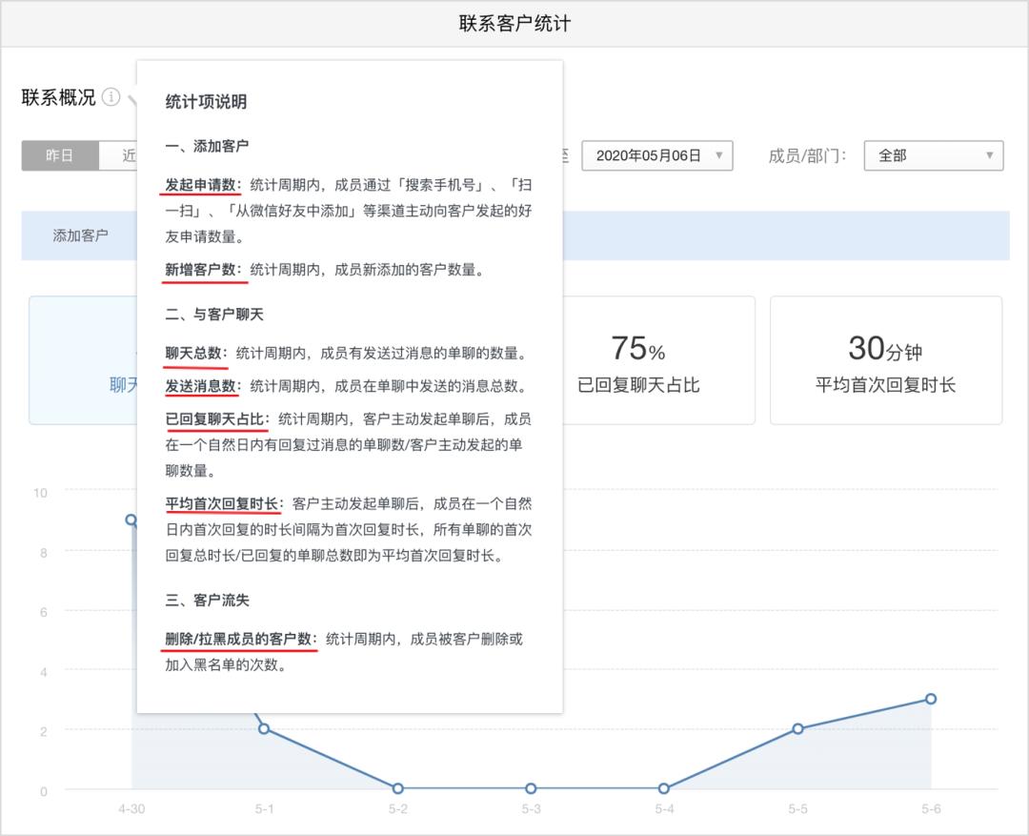This screenshot has width=1029, height=836.
Task: Switch to the 添加客户 tab
Action: point(81,234)
